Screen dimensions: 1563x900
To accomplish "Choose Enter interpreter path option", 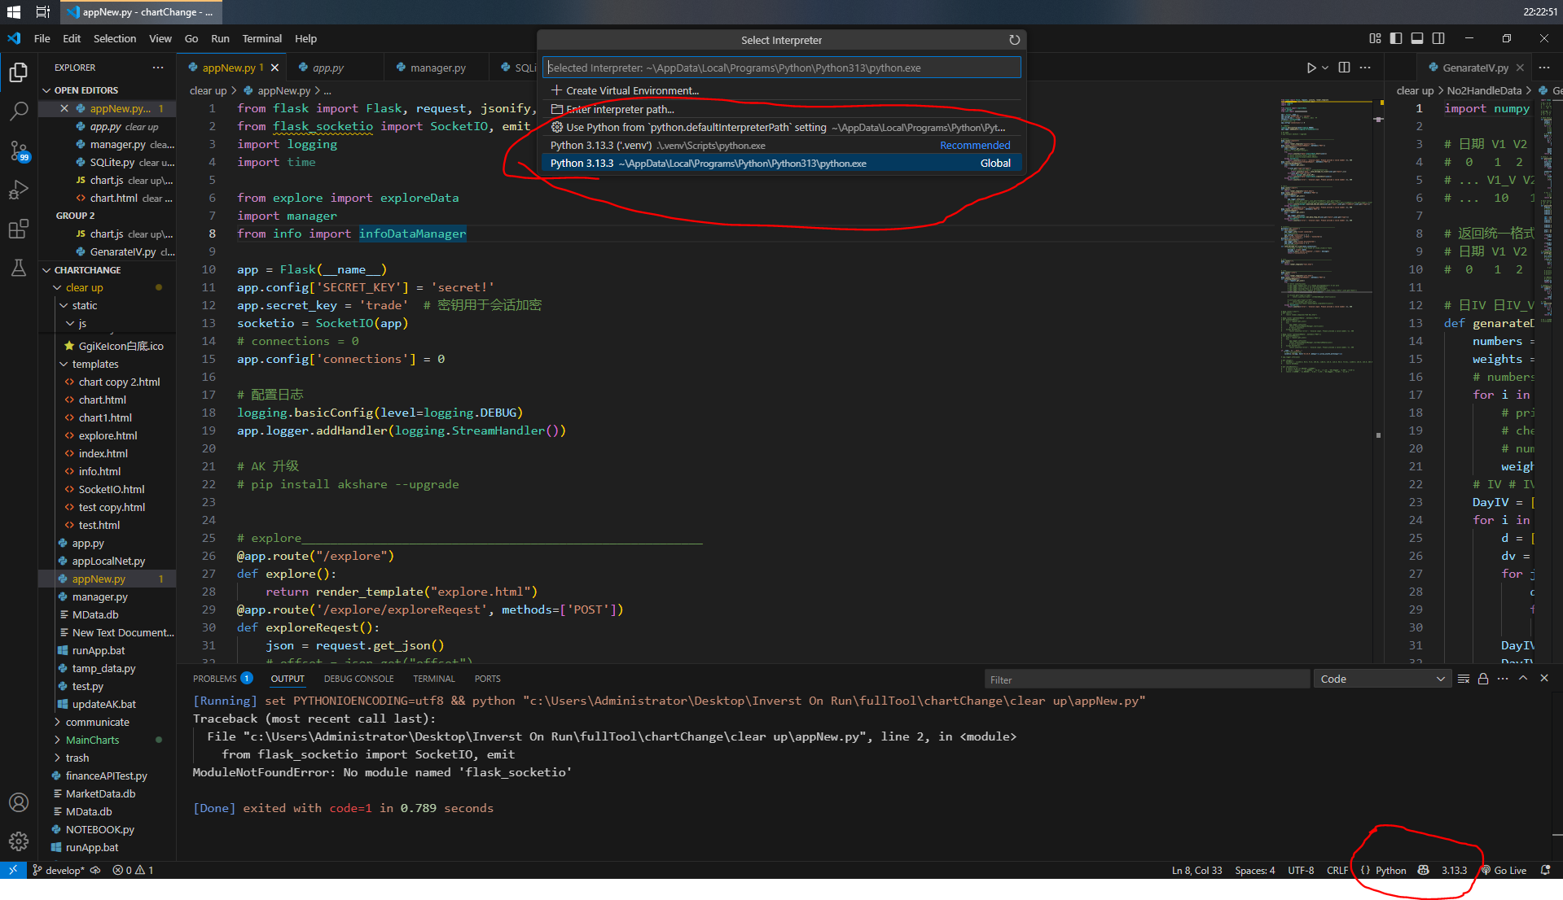I will tap(782, 110).
